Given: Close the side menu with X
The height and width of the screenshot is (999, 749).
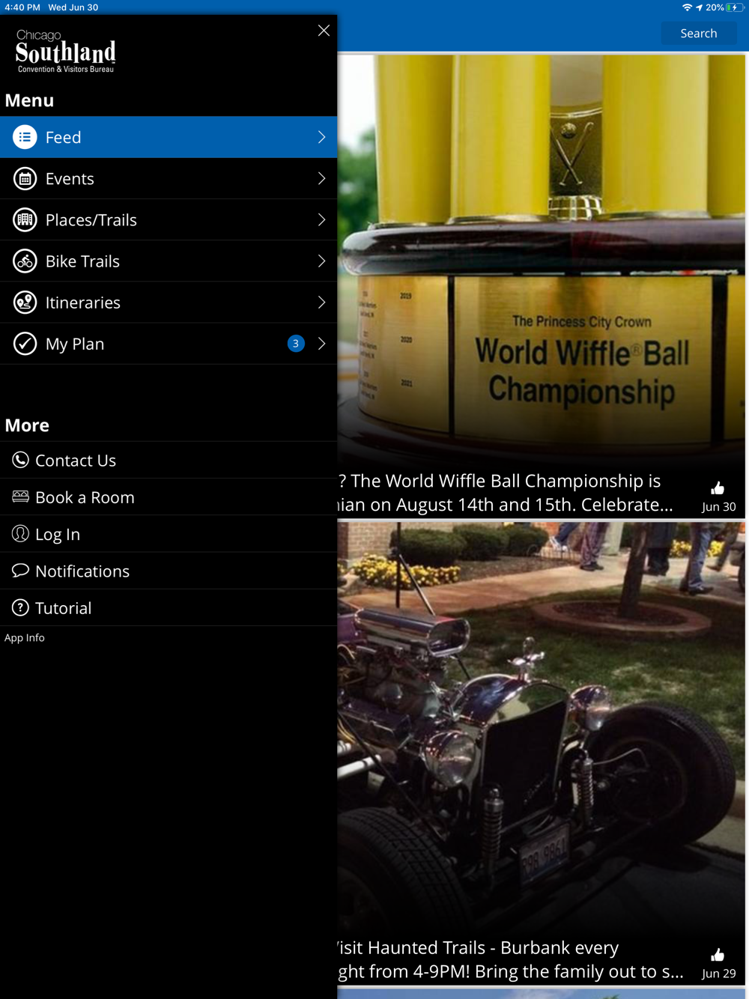Looking at the screenshot, I should (x=324, y=31).
